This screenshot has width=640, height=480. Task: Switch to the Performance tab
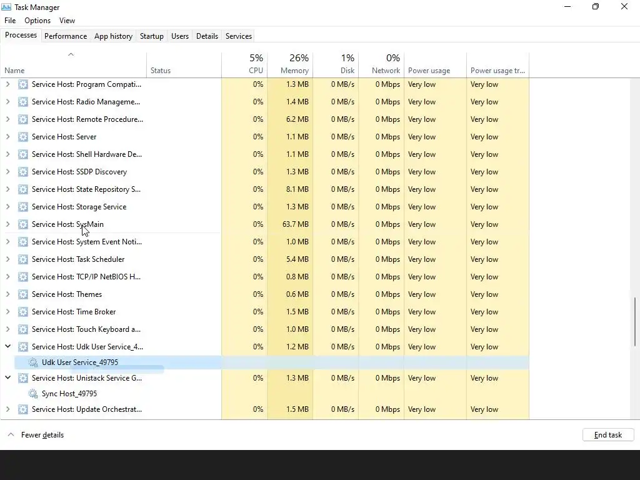pos(66,36)
